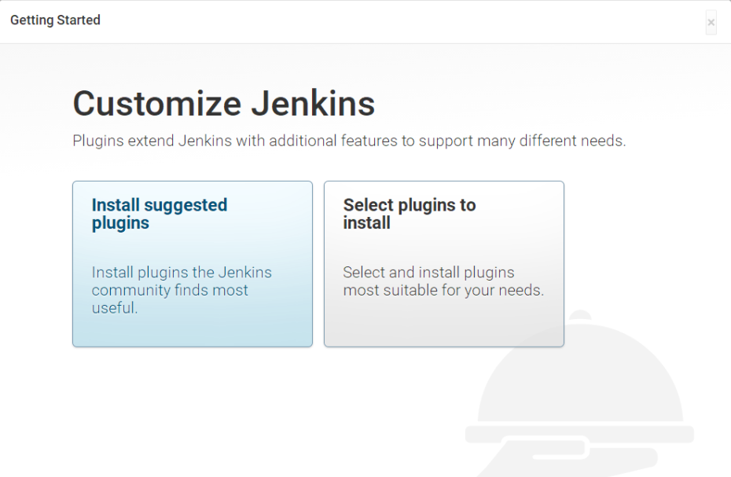Click the community plugins description inside left card
The image size is (731, 477).
(182, 290)
